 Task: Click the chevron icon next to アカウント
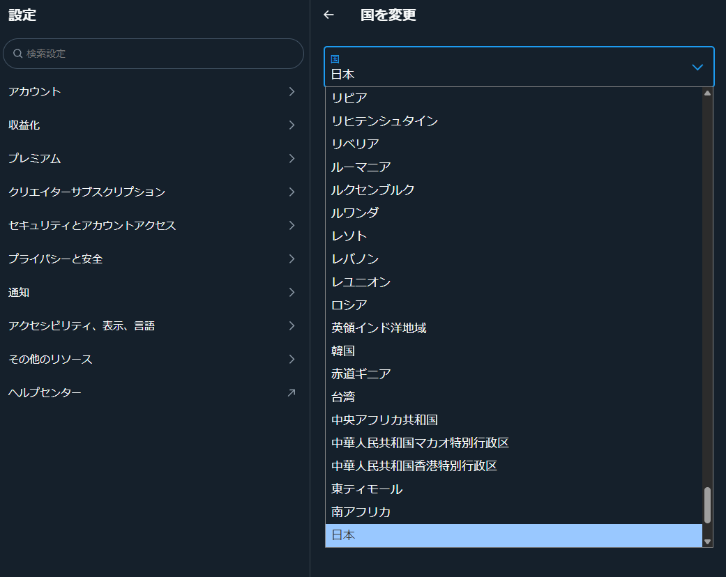[x=292, y=91]
